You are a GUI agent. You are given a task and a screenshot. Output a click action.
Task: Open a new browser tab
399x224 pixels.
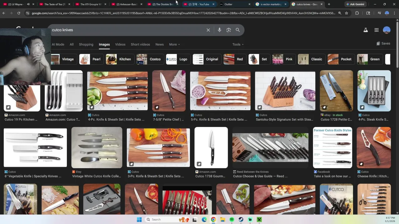(x=329, y=4)
